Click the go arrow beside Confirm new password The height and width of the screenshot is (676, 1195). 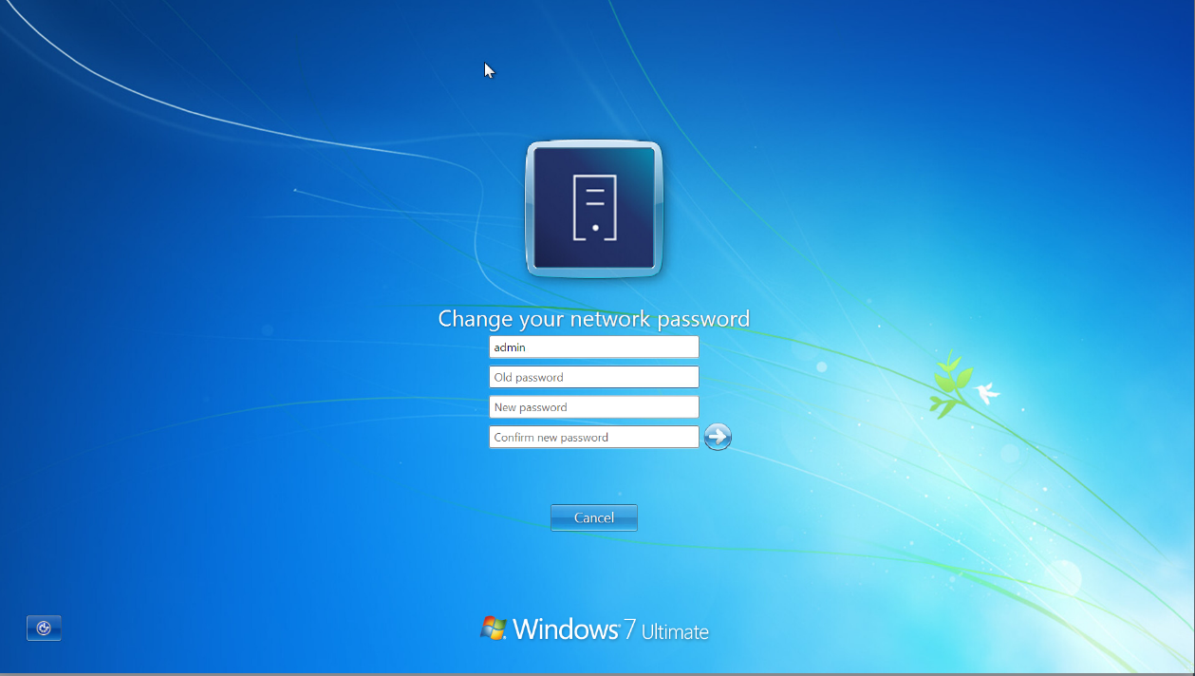pyautogui.click(x=719, y=437)
